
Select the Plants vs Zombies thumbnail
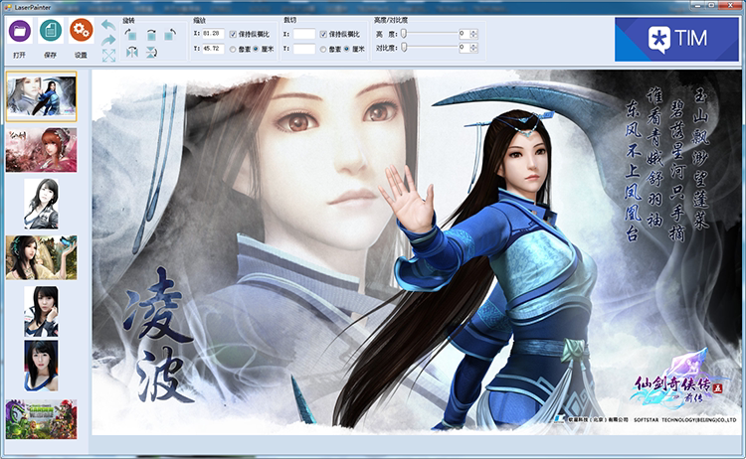[41, 419]
